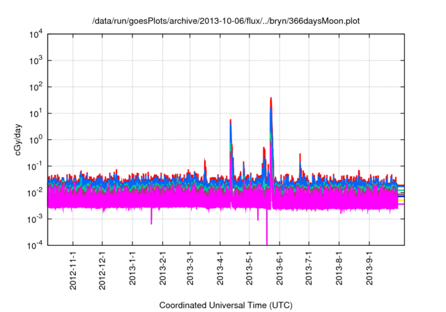This screenshot has height=312, width=446.
Task: Click the y-axis tick label 10^-2
Action: click(35, 192)
